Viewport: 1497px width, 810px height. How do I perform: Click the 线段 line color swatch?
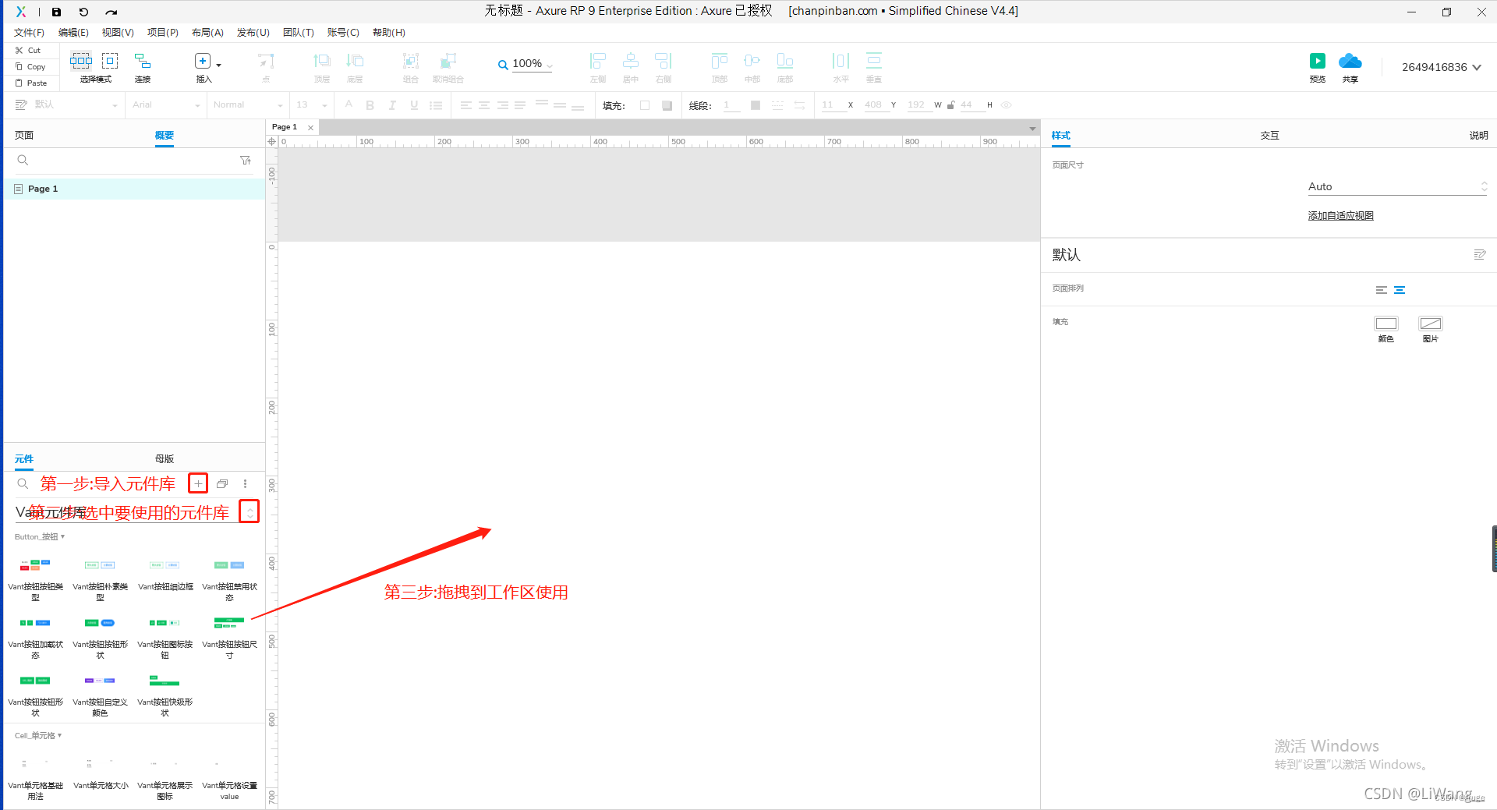tap(756, 105)
